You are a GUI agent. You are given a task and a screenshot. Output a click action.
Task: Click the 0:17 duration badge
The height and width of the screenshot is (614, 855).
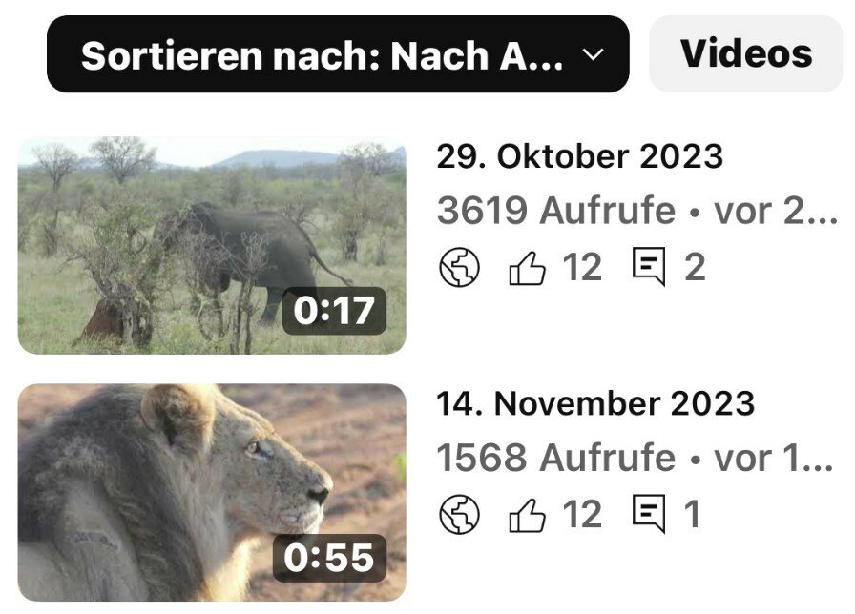(x=334, y=311)
